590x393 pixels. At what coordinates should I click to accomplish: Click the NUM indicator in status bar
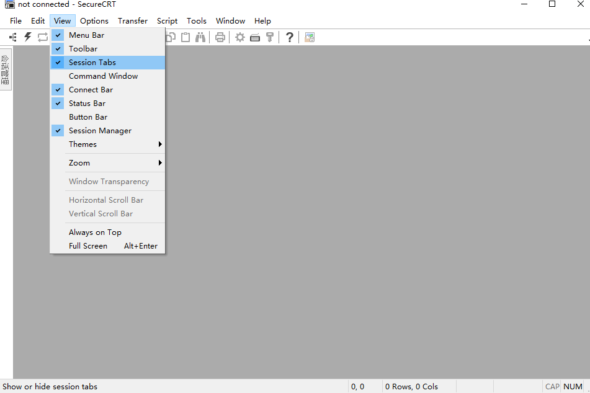pyautogui.click(x=573, y=387)
